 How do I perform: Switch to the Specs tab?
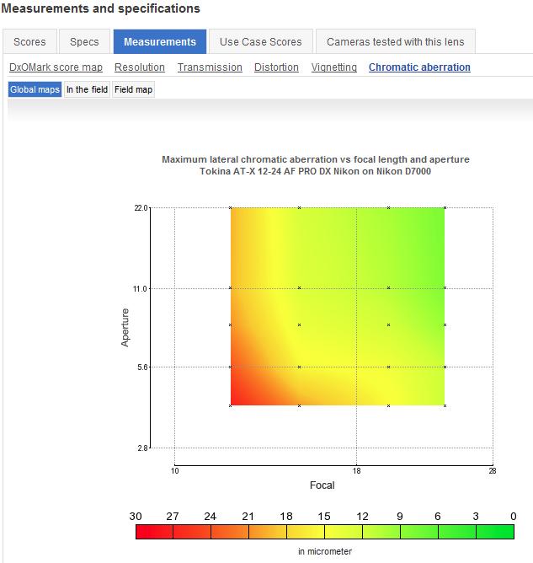pos(84,41)
